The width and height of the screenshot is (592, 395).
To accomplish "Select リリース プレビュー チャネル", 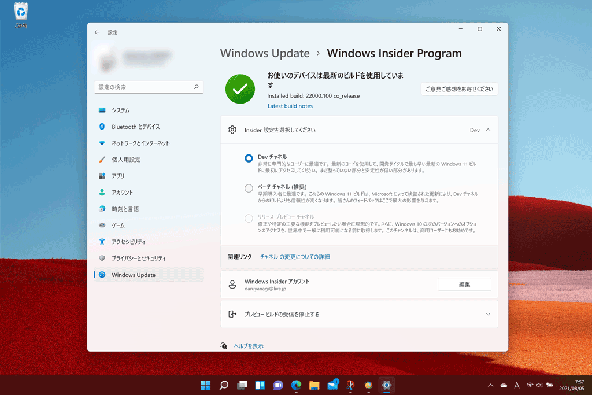I will point(249,218).
